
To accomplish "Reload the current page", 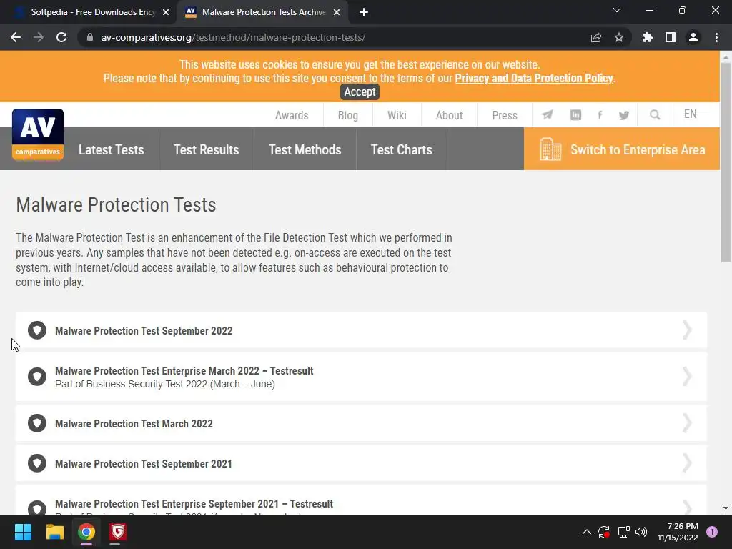I will point(61,37).
